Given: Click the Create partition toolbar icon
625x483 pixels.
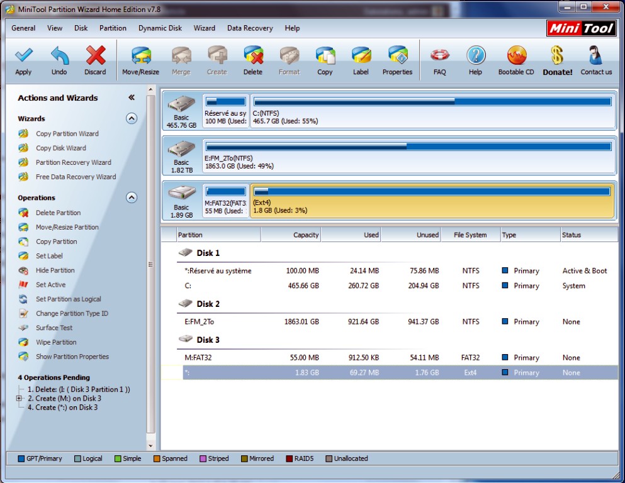Looking at the screenshot, I should [217, 60].
